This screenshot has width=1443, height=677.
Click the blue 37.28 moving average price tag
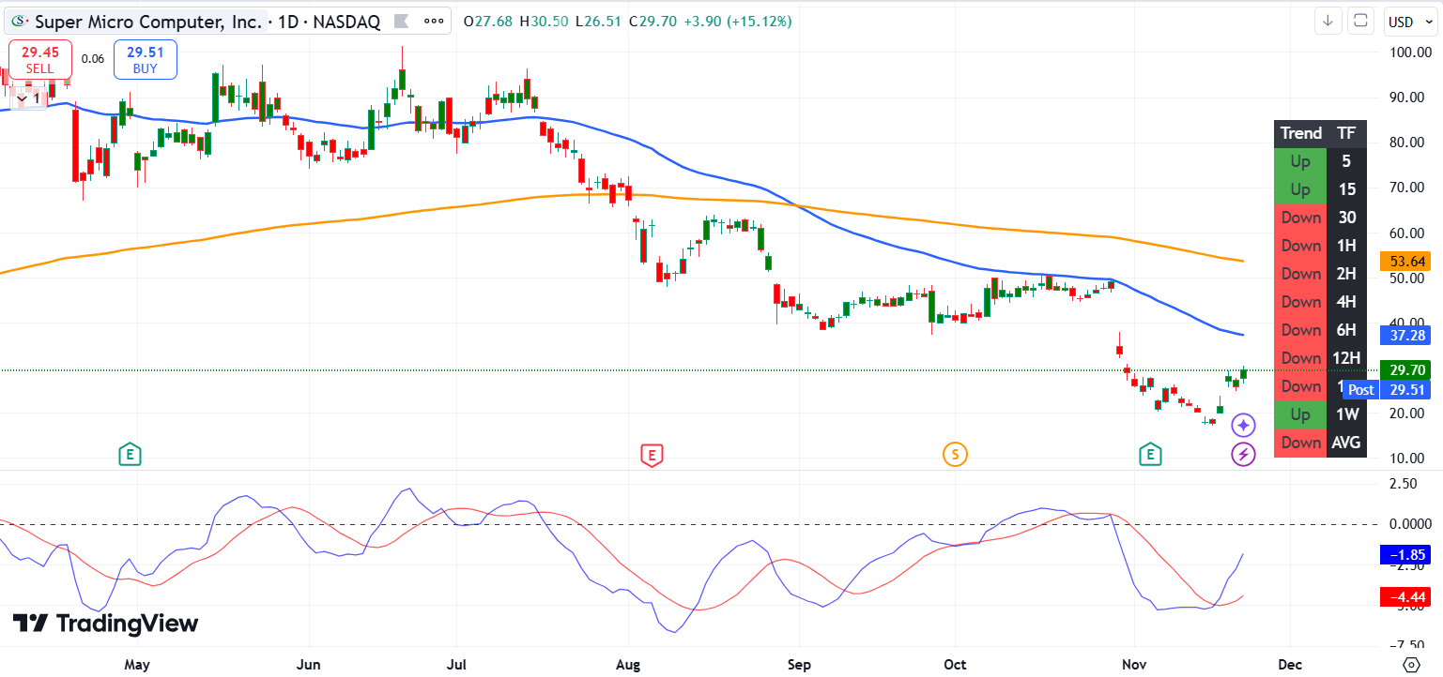[x=1405, y=334]
